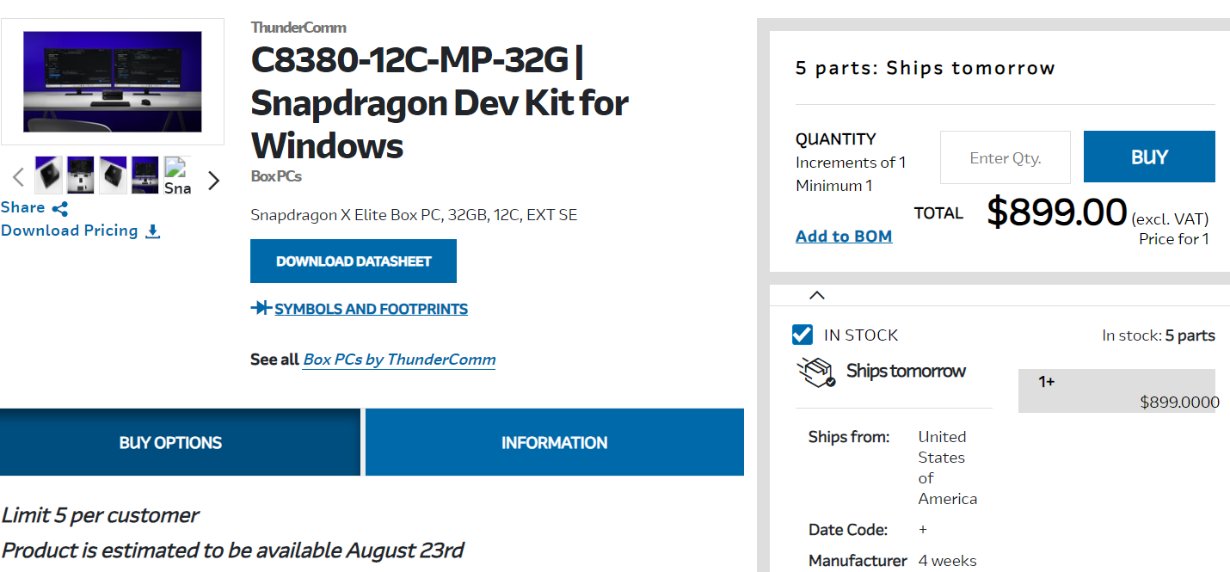
Task: Click the Share icon
Action: (x=60, y=208)
